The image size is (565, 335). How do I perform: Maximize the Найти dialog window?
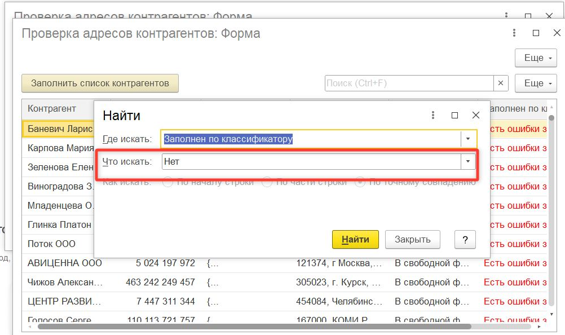point(454,115)
